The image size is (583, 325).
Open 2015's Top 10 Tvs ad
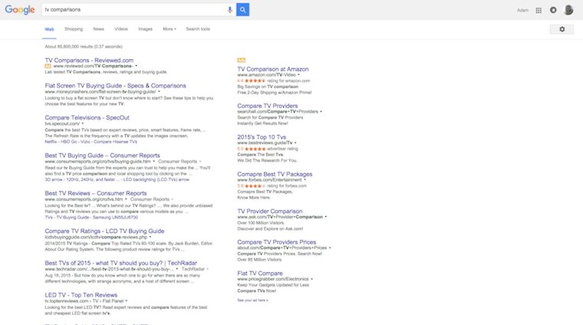(x=262, y=137)
